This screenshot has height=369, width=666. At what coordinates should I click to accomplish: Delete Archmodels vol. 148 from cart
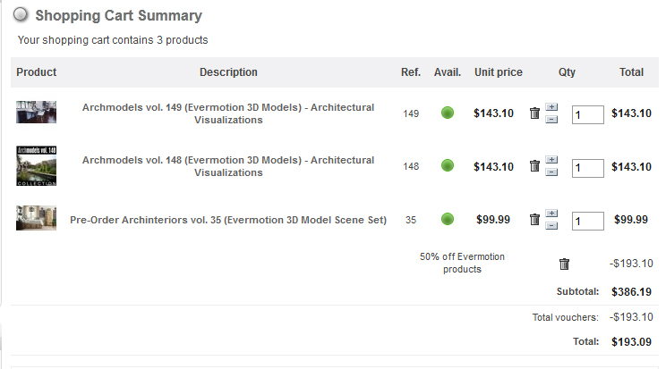[534, 166]
